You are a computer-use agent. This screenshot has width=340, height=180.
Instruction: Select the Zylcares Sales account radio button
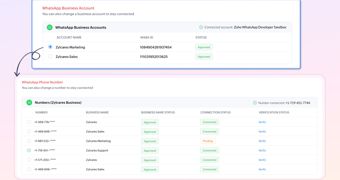tap(50, 57)
